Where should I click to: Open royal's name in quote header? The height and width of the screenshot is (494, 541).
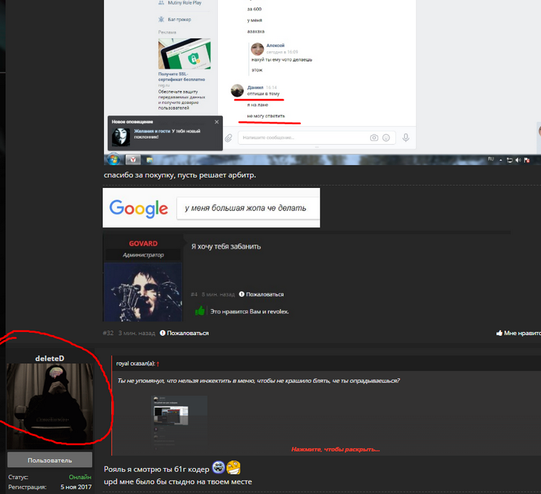[122, 363]
